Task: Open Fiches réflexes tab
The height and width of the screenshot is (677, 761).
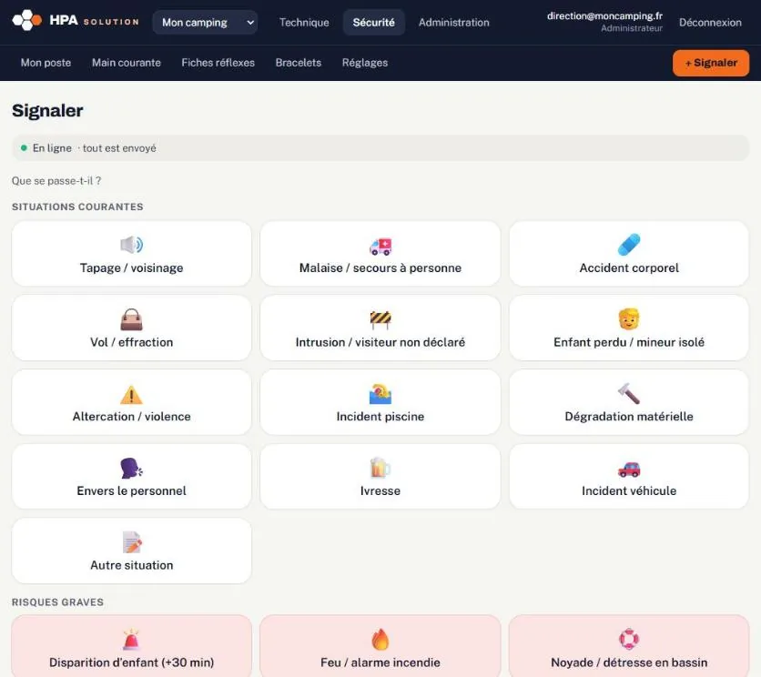Action: pyautogui.click(x=218, y=63)
